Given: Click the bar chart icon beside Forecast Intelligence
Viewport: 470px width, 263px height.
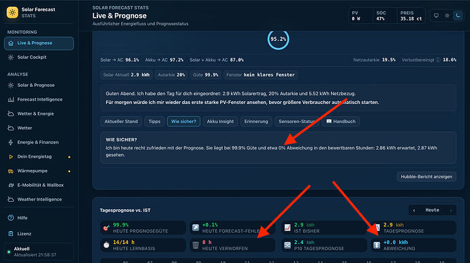Looking at the screenshot, I should click(11, 99).
